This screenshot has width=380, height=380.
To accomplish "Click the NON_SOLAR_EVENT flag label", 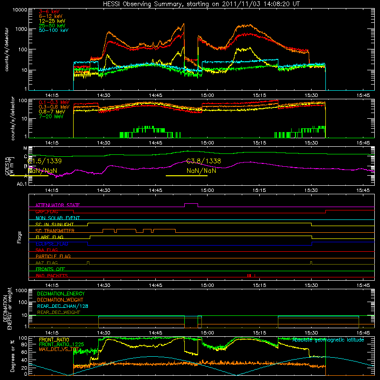I will coord(57,218).
